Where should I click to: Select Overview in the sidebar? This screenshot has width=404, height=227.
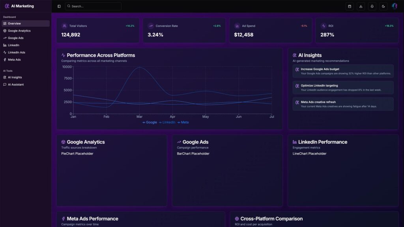pos(25,23)
